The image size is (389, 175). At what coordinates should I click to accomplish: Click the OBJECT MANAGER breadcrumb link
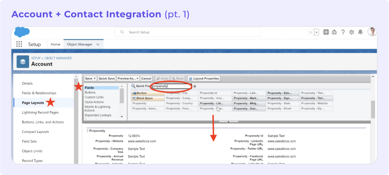[x=58, y=58]
